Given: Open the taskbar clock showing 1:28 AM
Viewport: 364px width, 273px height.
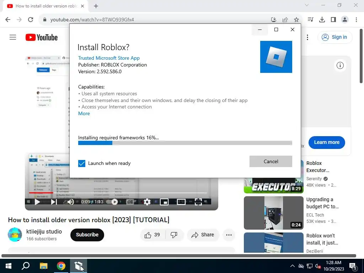Looking at the screenshot, I should point(333,266).
